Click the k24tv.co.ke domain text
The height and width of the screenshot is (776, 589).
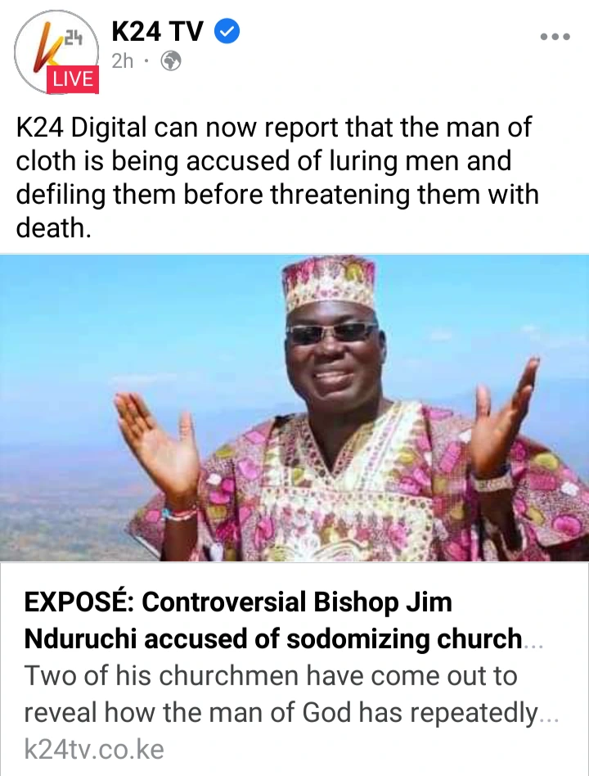[x=94, y=749]
